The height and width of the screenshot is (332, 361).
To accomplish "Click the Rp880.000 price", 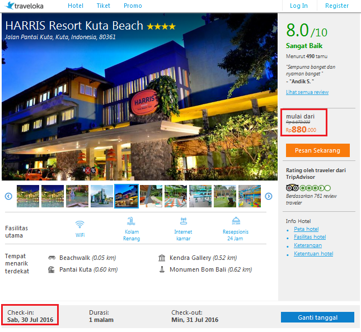I will [301, 130].
